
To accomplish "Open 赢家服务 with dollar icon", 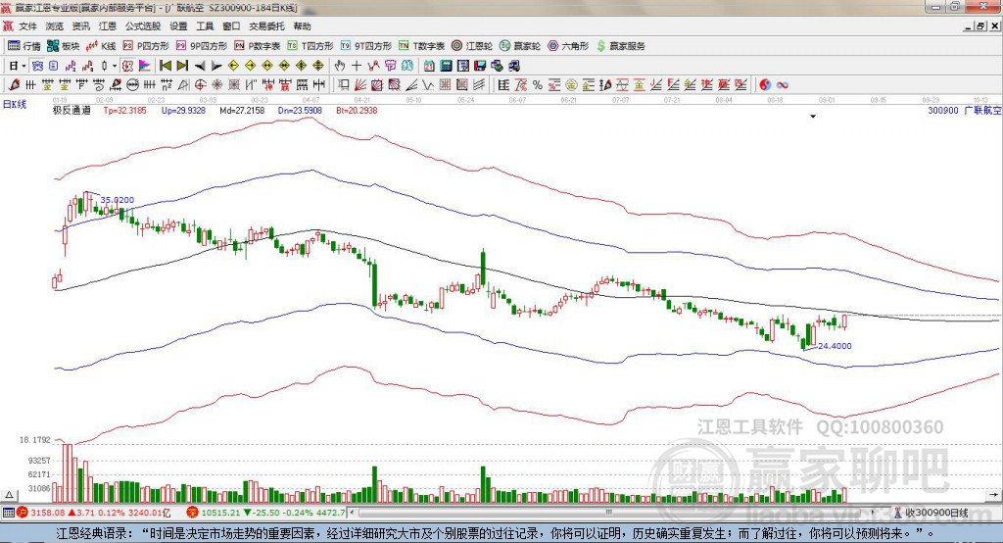I will 621,46.
